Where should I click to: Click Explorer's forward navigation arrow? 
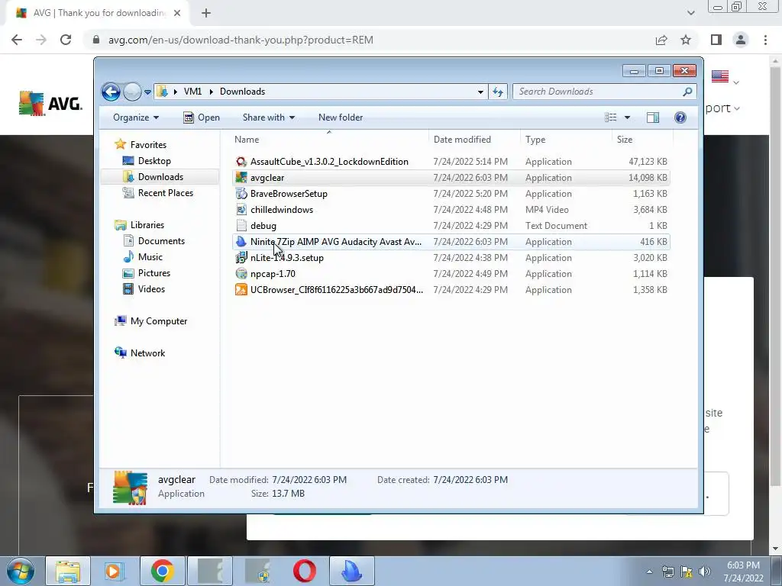pos(132,92)
